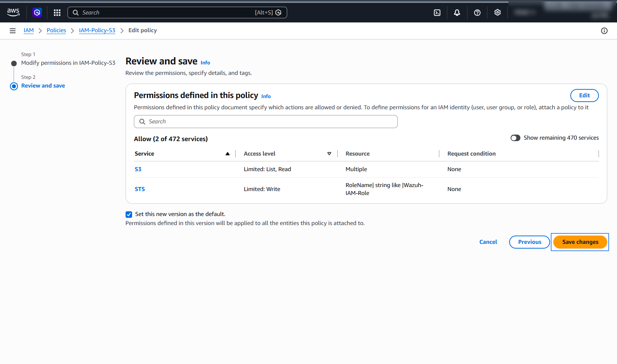Sort by Access level column arrow
Screen dimensions: 617x364
tap(329, 154)
